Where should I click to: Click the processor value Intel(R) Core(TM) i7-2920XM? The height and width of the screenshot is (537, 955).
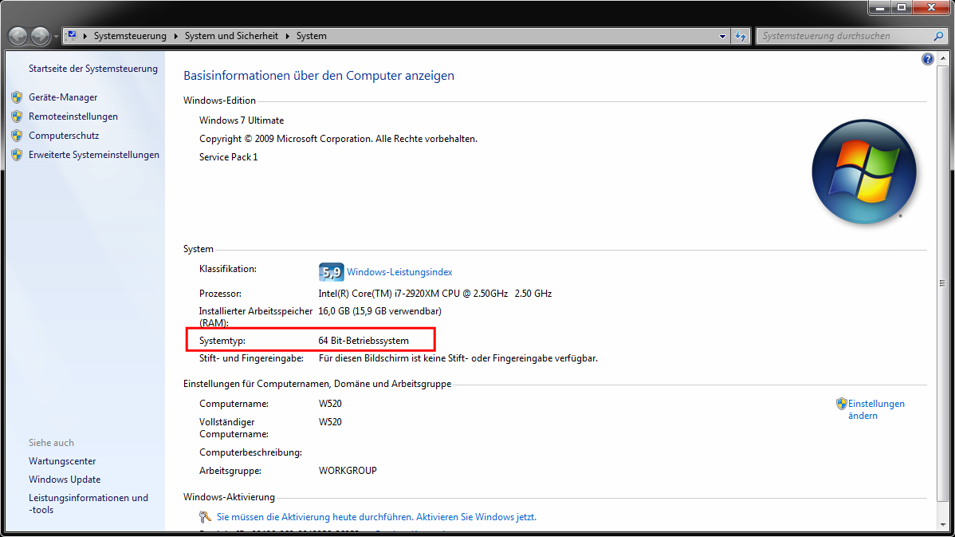[435, 294]
